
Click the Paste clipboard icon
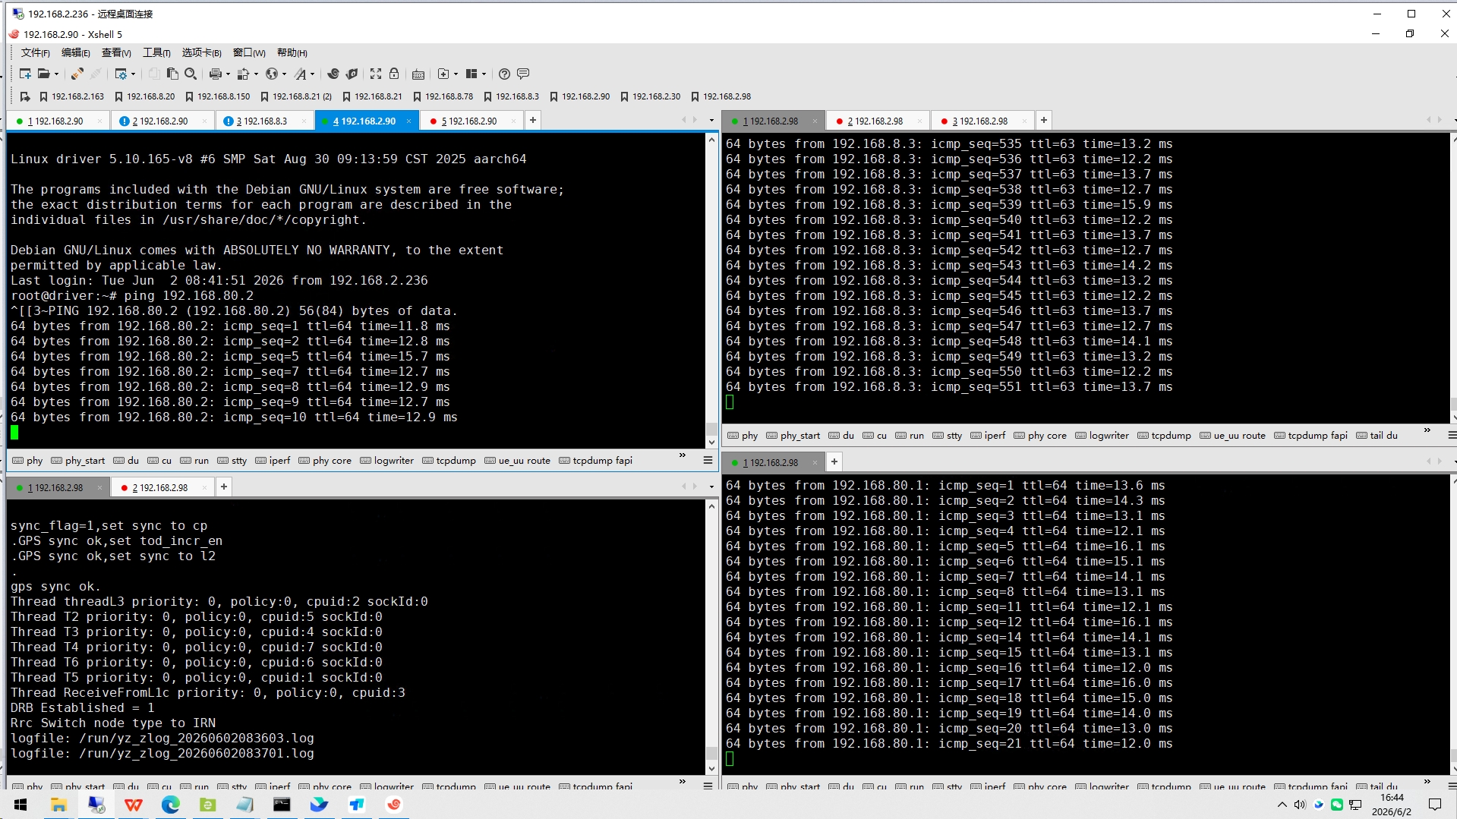pos(172,74)
